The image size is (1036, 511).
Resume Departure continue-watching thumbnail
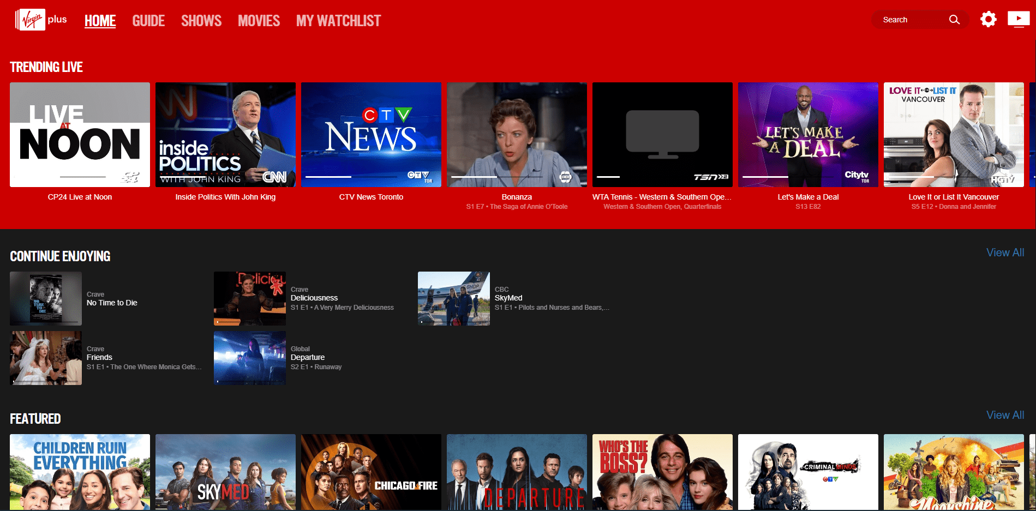pyautogui.click(x=250, y=358)
